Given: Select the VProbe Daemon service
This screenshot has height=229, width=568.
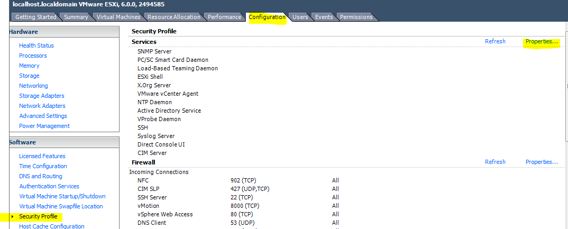Looking at the screenshot, I should pyautogui.click(x=159, y=119).
